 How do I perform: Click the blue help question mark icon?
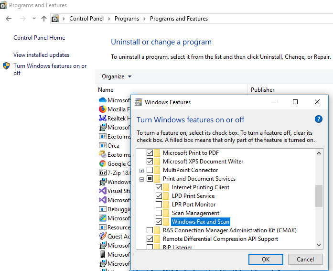(x=319, y=119)
